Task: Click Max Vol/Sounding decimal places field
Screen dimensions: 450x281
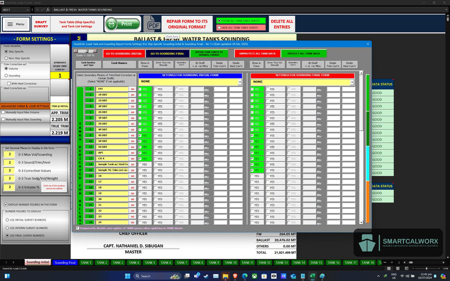Action: pos(9,155)
